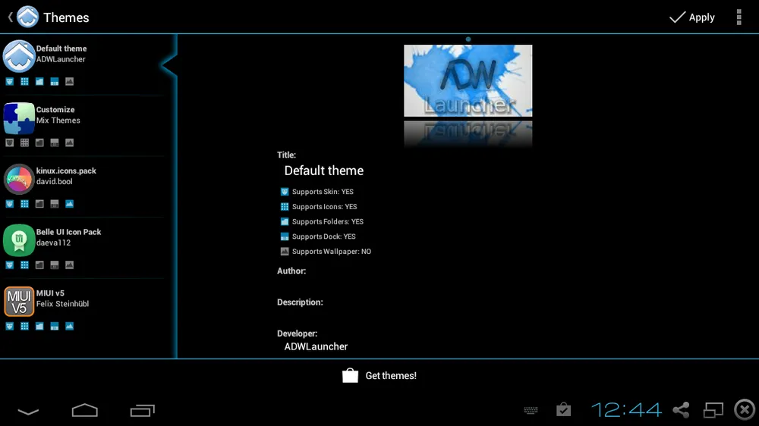Open the overflow menu with three dots
Screen dimensions: 759x426
[x=739, y=17]
